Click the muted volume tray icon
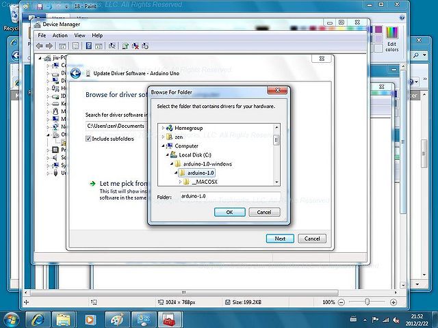This screenshot has height=328, width=438. 396,320
